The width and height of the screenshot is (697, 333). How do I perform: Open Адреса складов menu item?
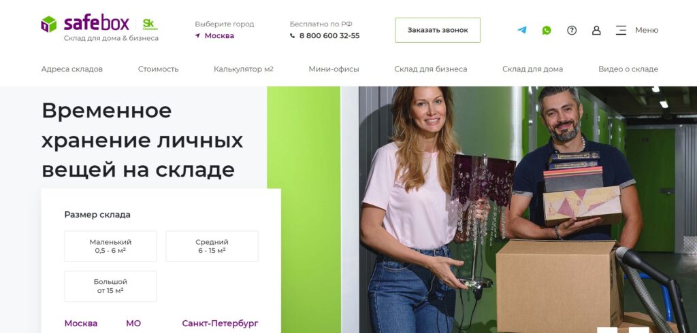tap(72, 69)
